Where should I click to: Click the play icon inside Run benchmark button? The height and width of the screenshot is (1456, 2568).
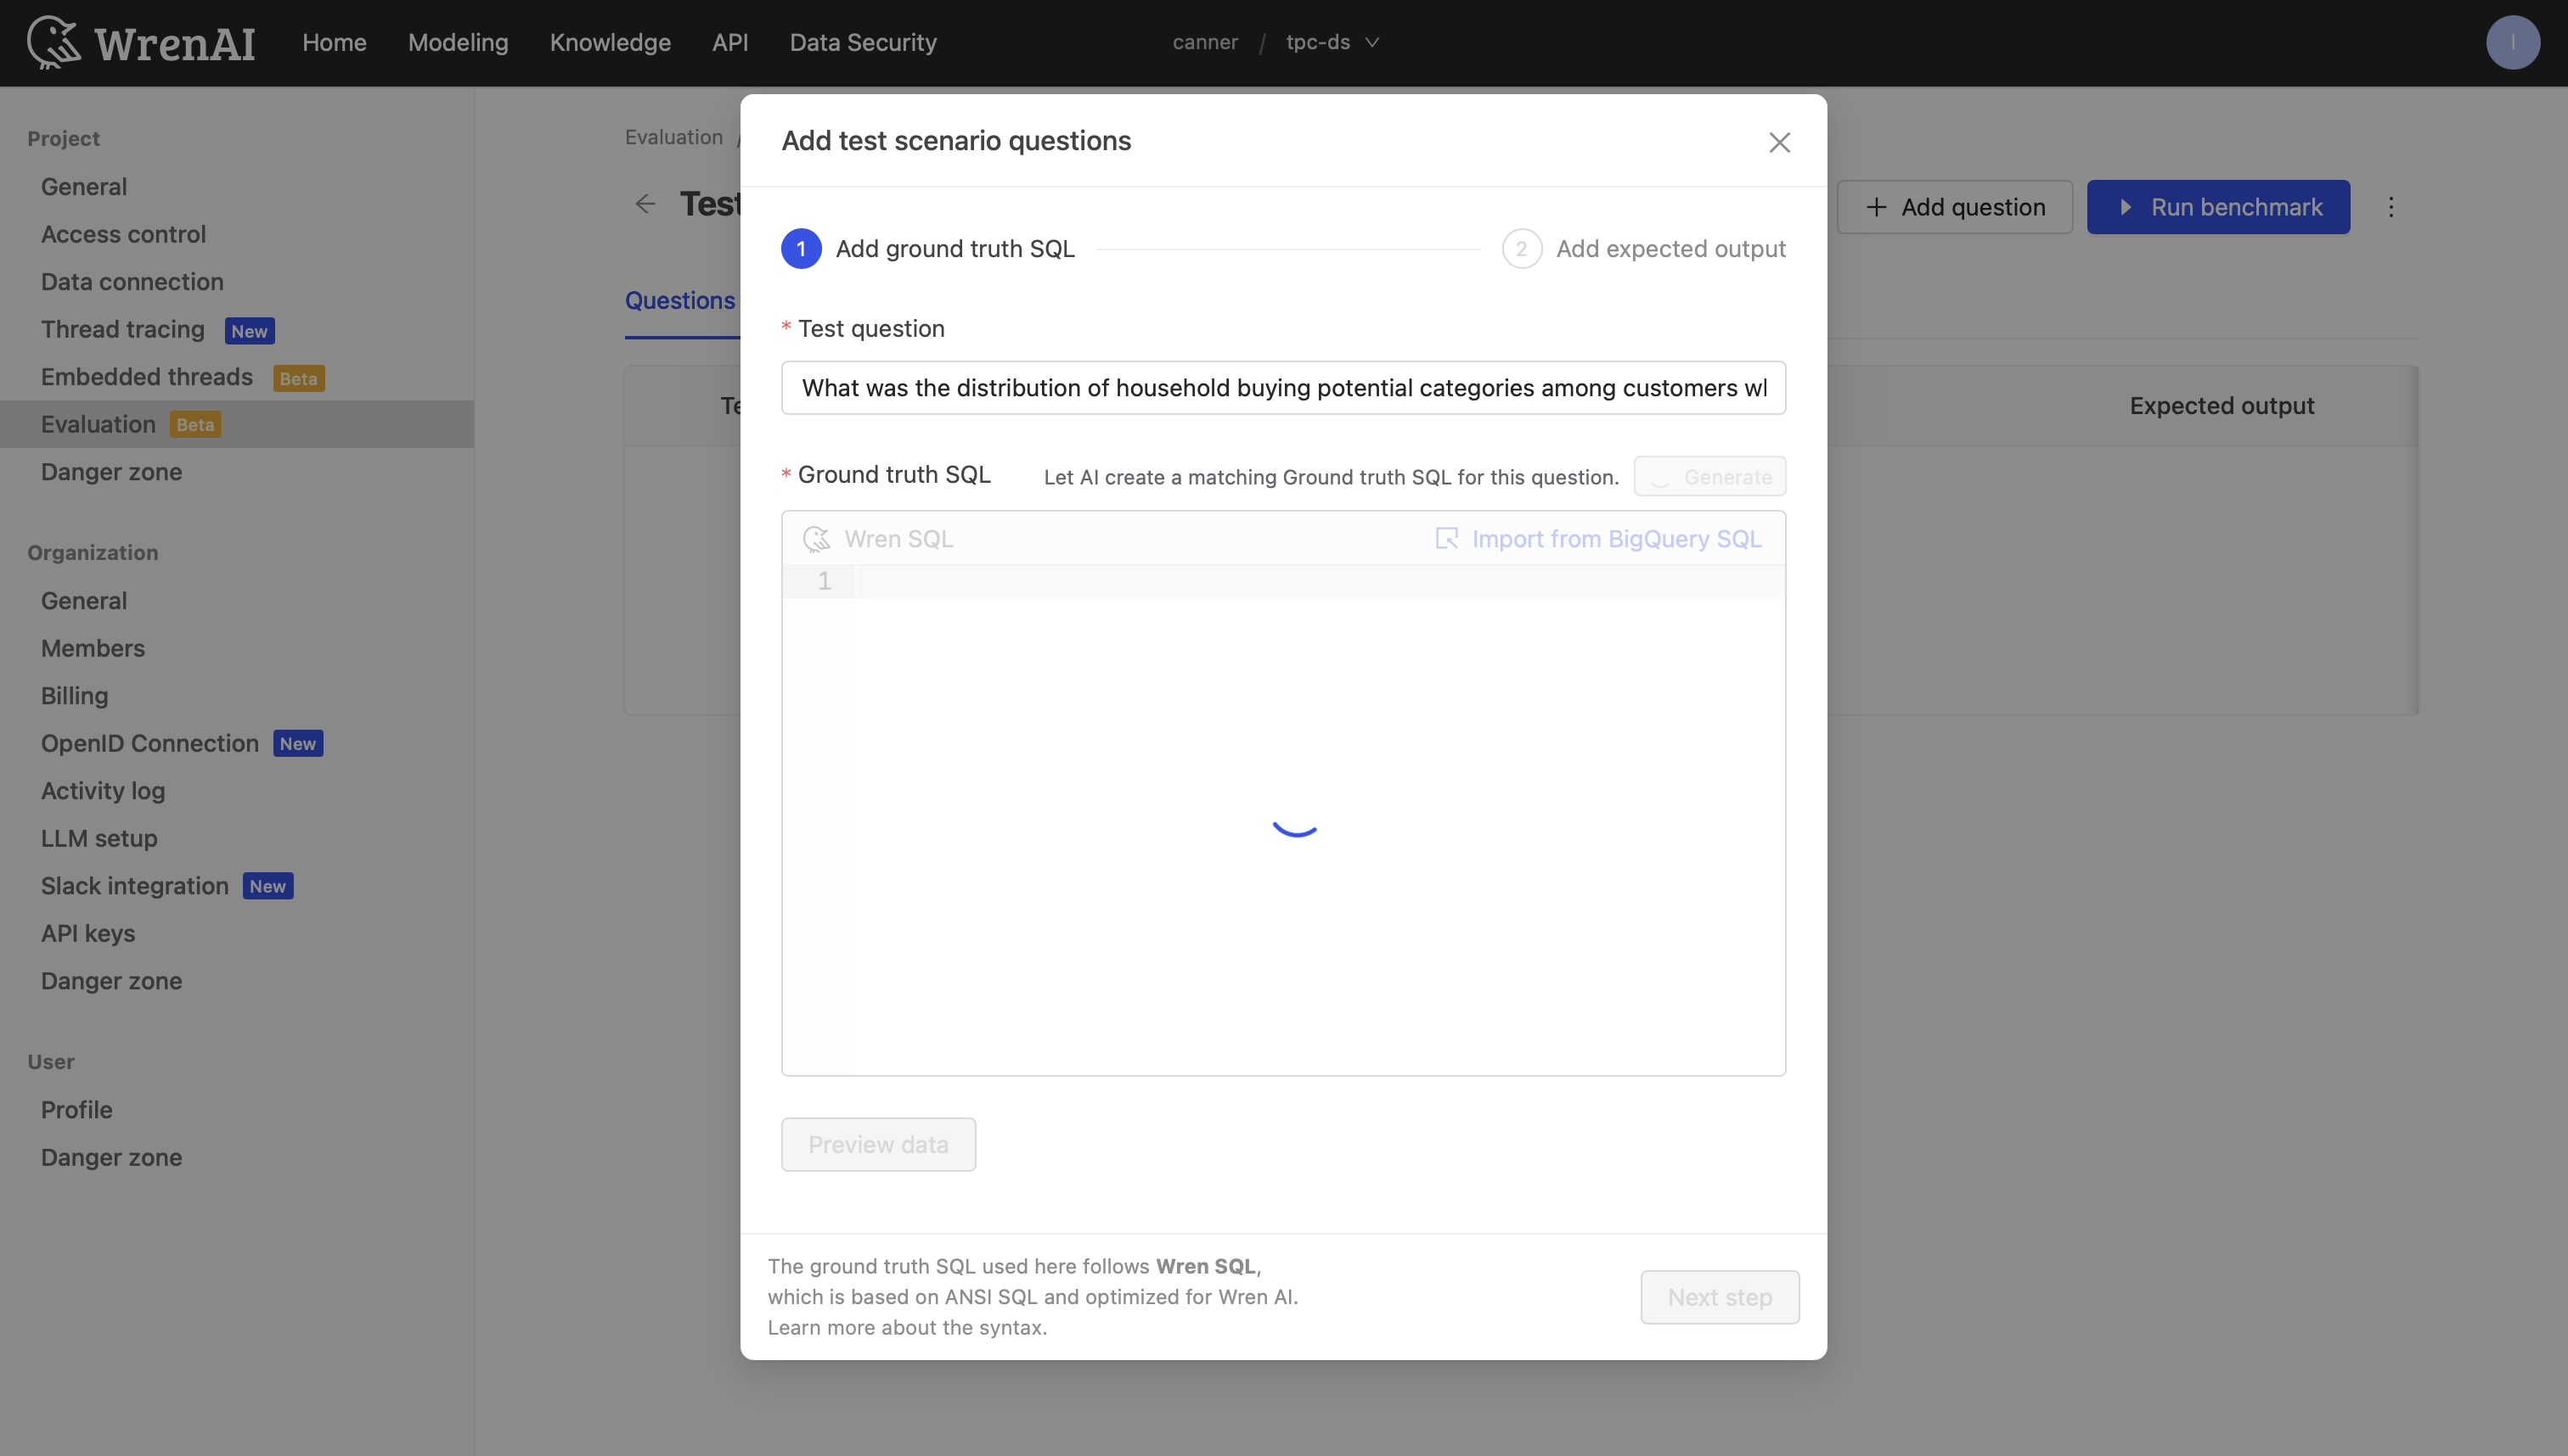[2126, 207]
